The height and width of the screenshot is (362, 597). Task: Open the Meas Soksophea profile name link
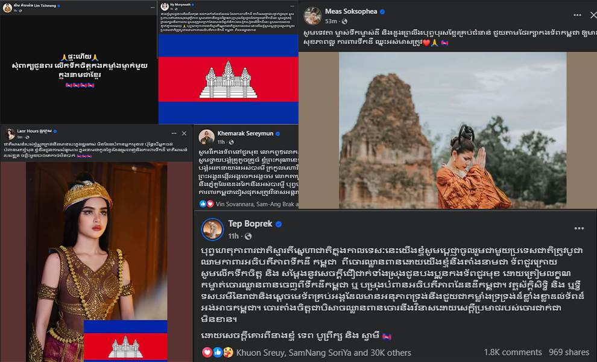pos(350,11)
